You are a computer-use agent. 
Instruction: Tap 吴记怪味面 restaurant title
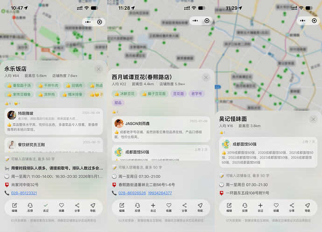click(x=233, y=119)
